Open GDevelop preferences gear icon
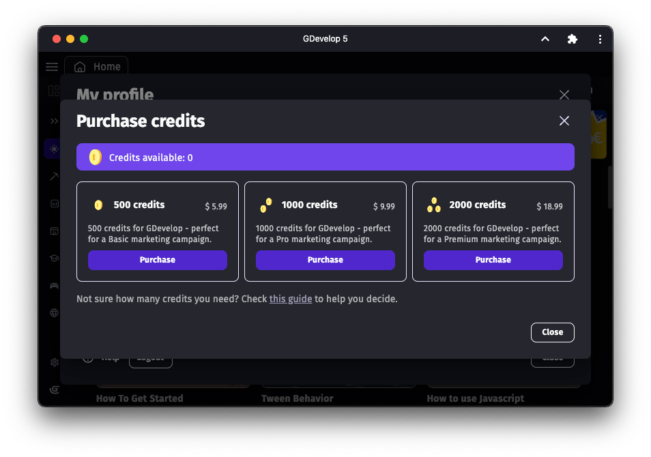The image size is (651, 457). (x=54, y=362)
